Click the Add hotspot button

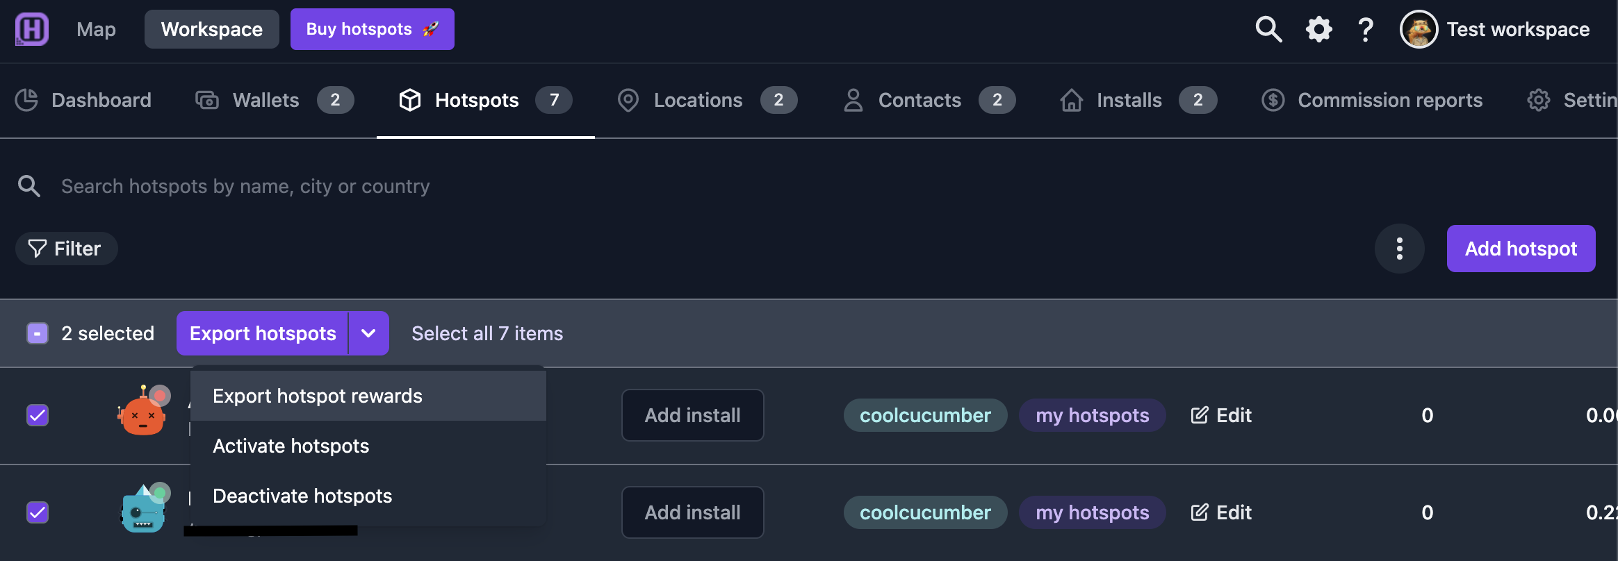[1521, 249]
